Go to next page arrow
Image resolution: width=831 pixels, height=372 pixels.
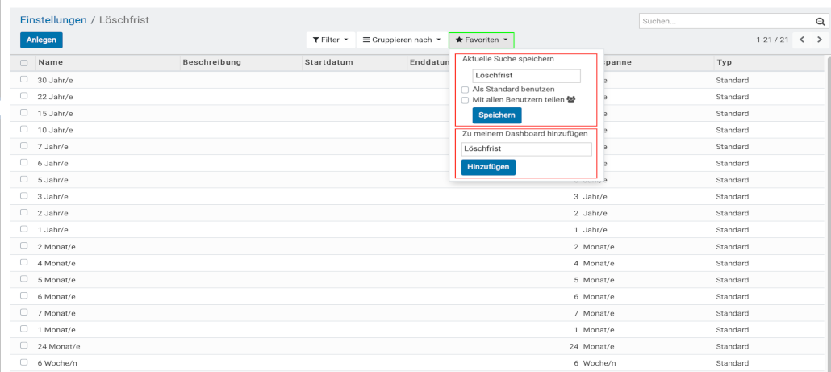tap(820, 40)
